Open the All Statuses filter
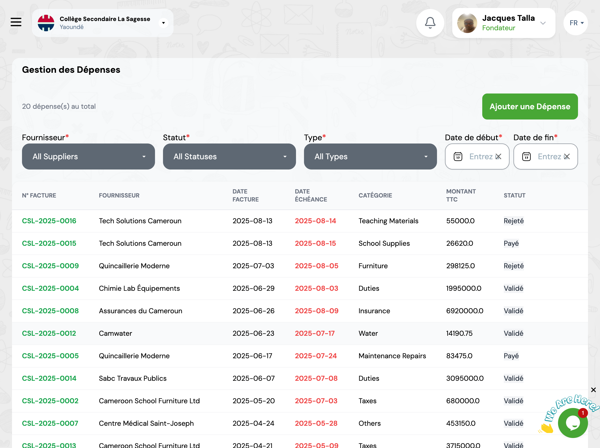The image size is (600, 448). tap(229, 156)
